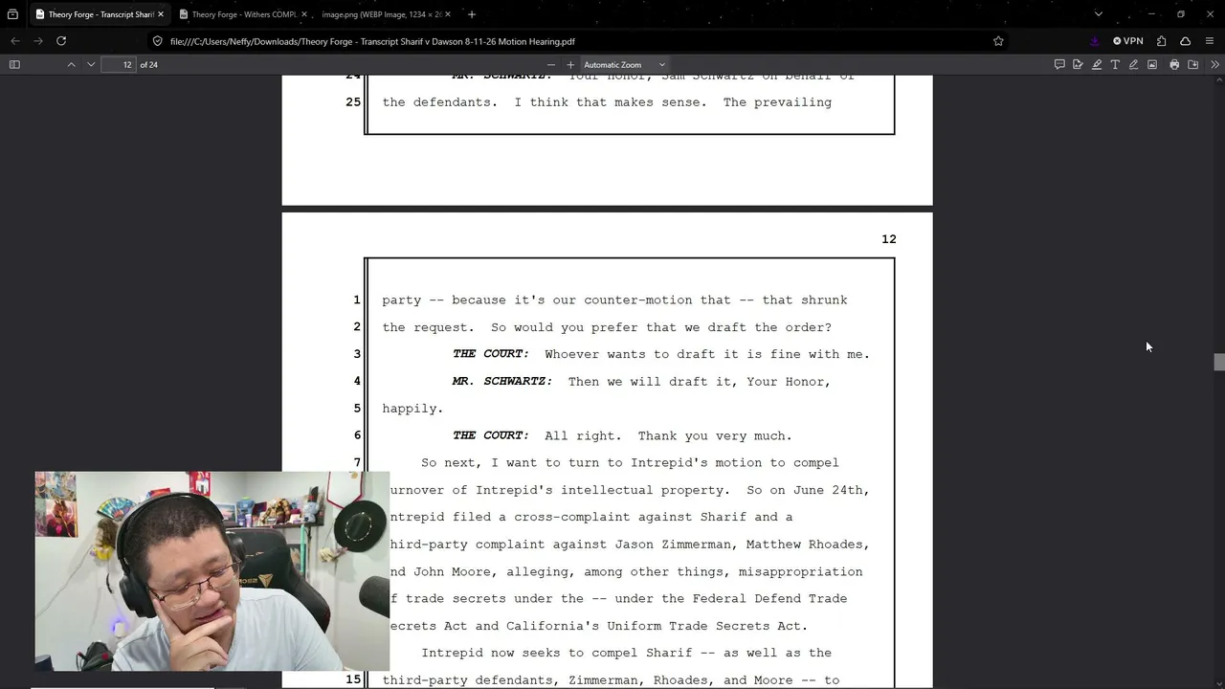Click the webcam overlay video

pyautogui.click(x=212, y=570)
